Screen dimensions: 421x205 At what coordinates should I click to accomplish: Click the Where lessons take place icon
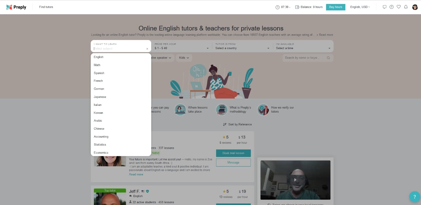pos(180,110)
